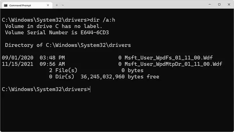Click the 2 File(s) summary line
The width and height of the screenshot is (234, 132).
(96, 70)
